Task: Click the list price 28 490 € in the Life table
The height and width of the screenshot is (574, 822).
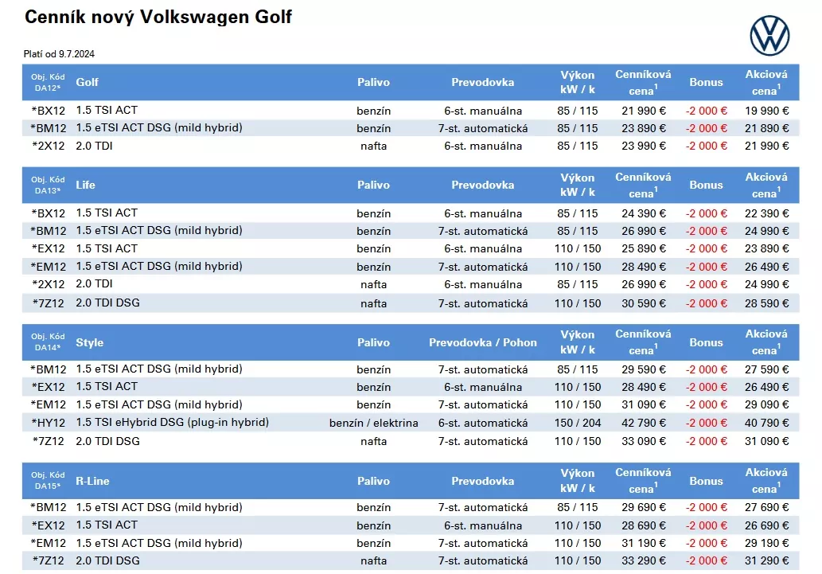Action: click(x=643, y=267)
